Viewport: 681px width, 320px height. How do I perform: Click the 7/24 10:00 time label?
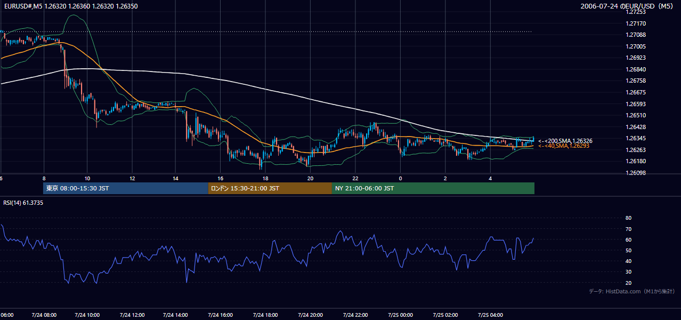click(88, 315)
